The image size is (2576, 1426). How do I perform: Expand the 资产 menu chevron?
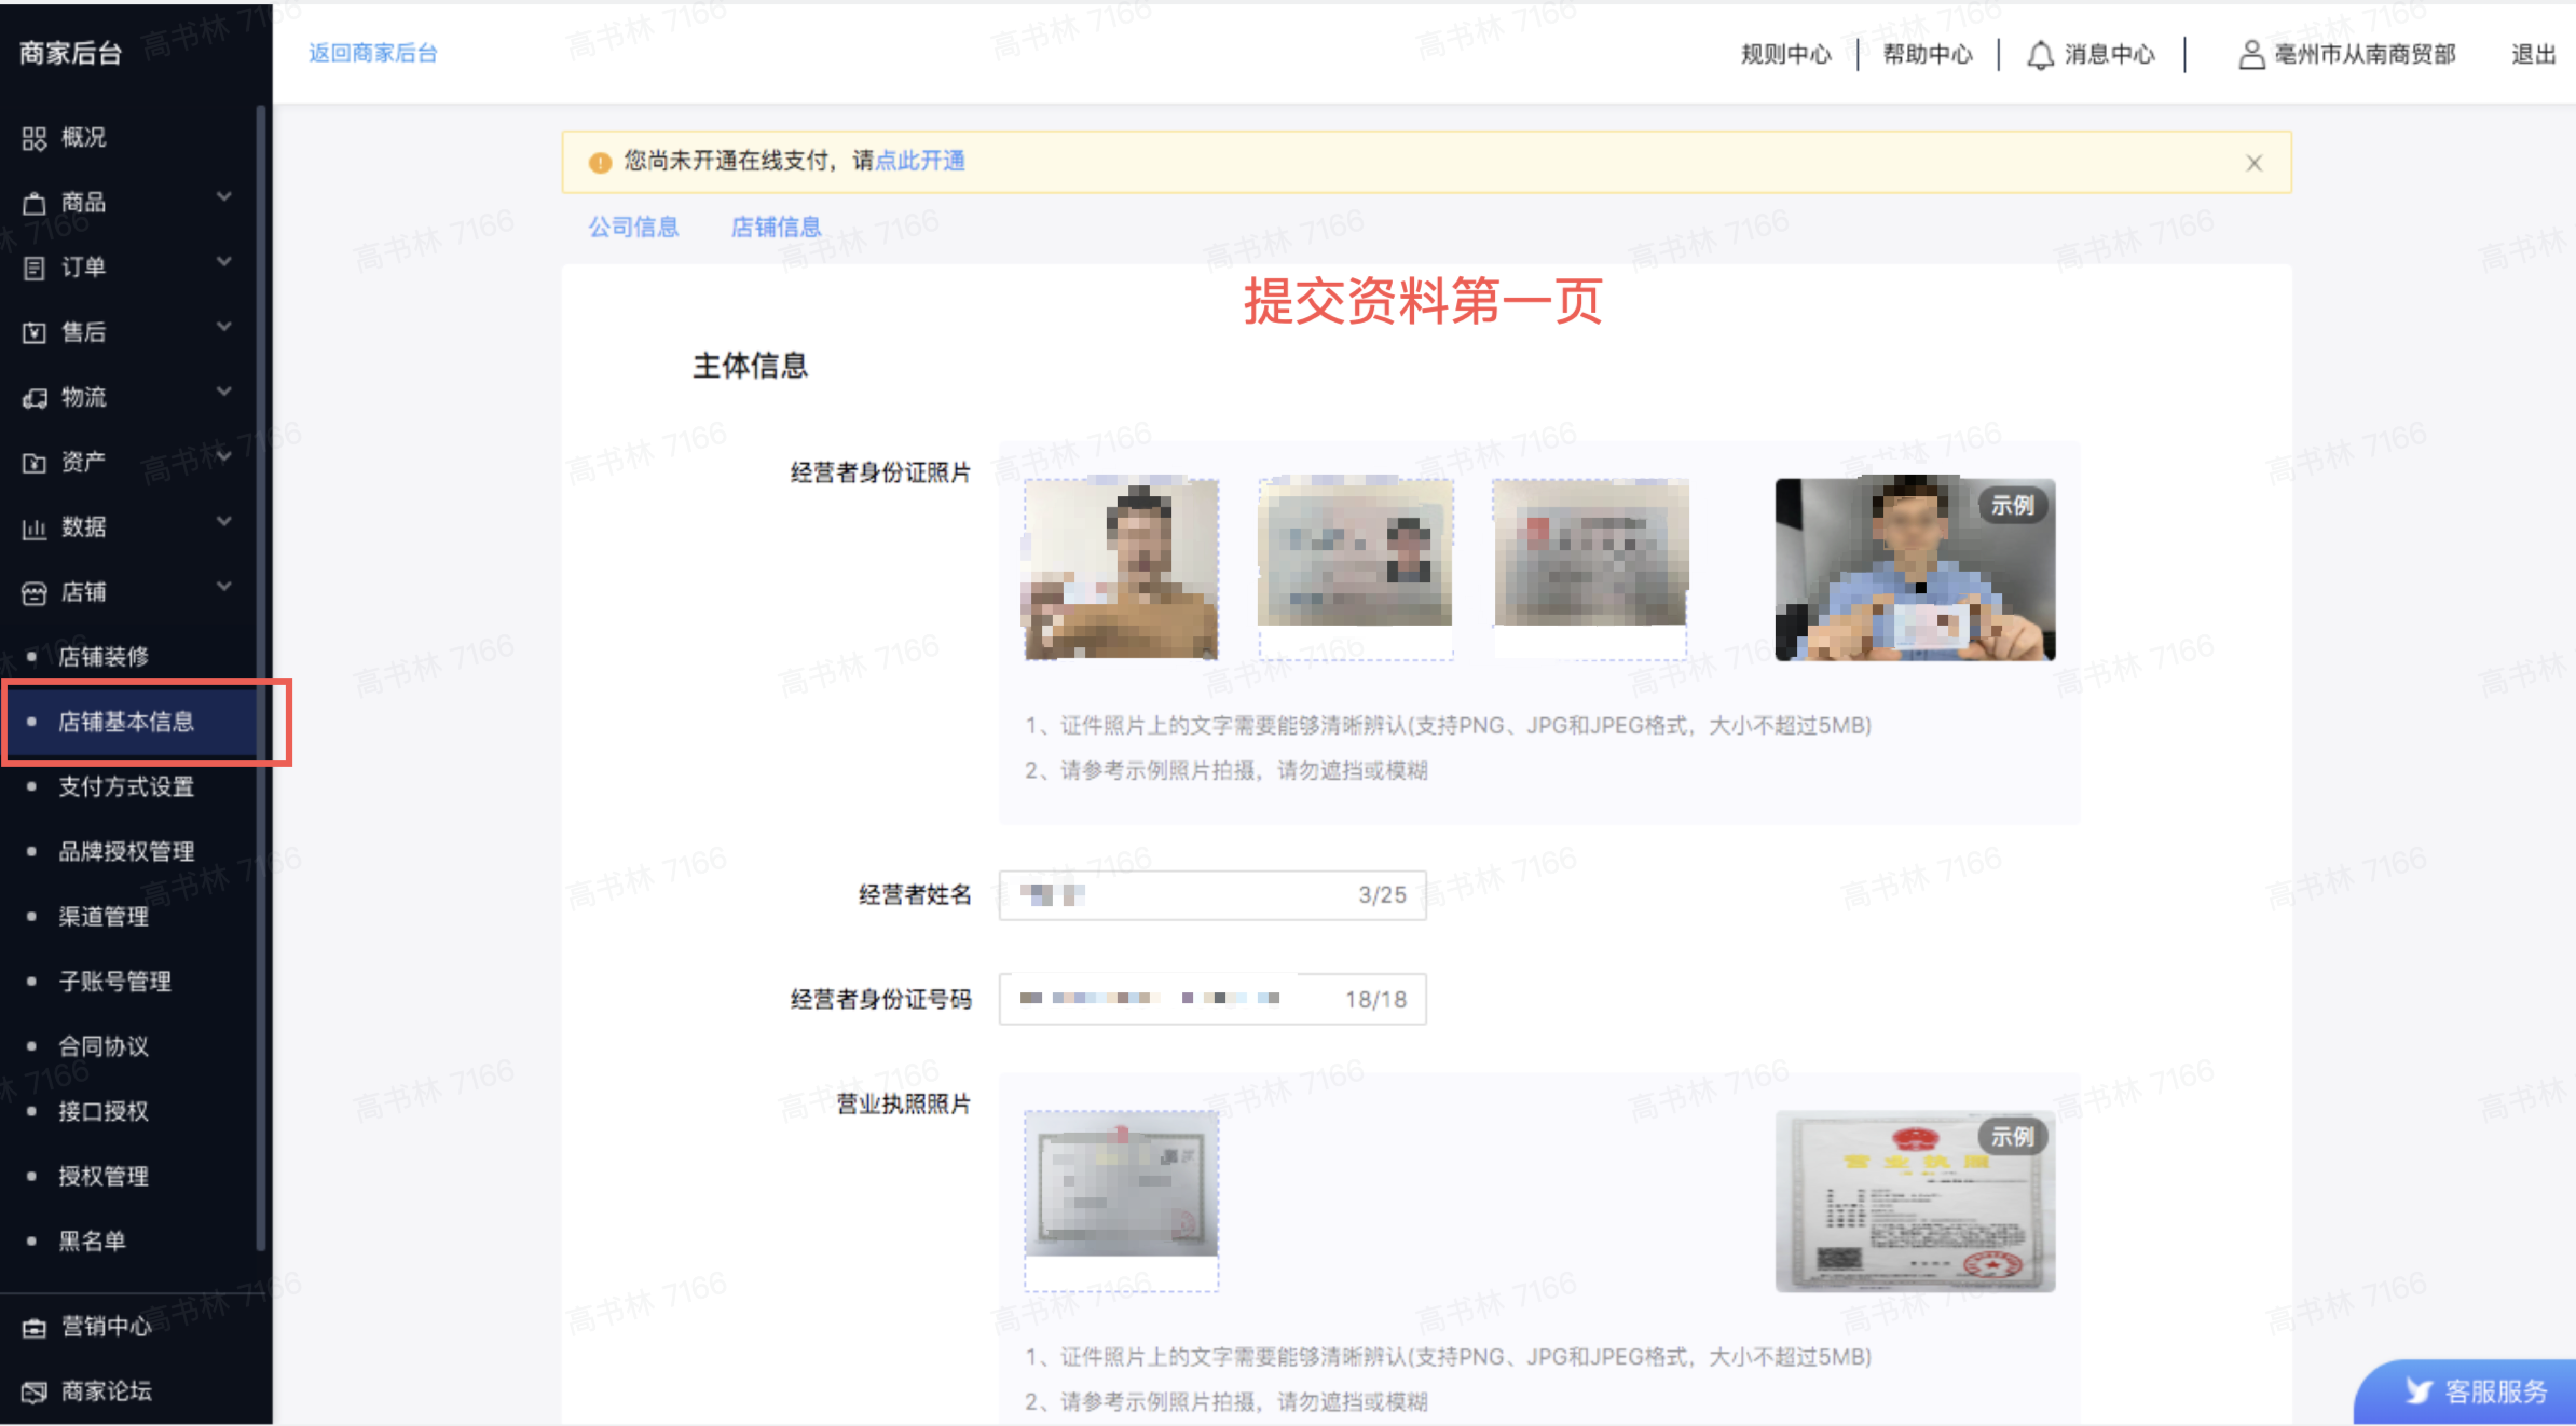pyautogui.click(x=224, y=457)
